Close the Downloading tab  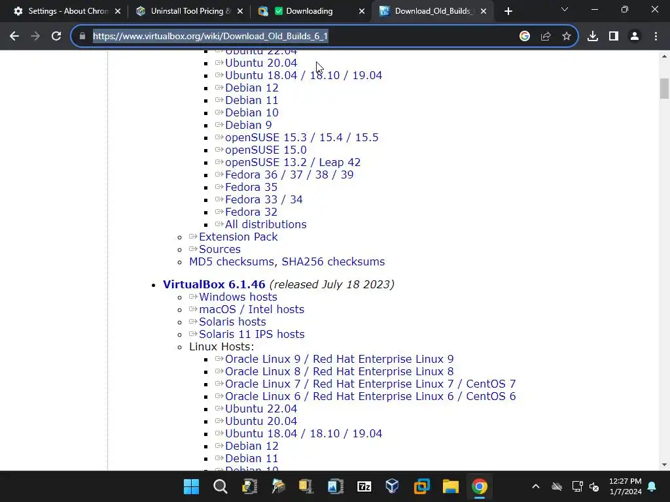(362, 12)
